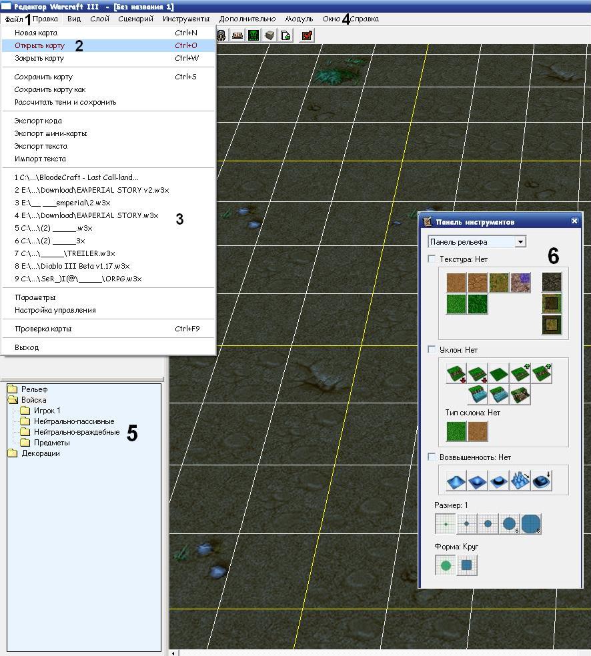Select the plateau height tool
591x656 pixels.
point(499,481)
